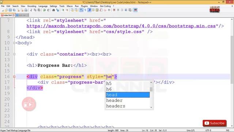Choose header from the autocomplete list
The image size is (234, 132).
coord(128,100)
